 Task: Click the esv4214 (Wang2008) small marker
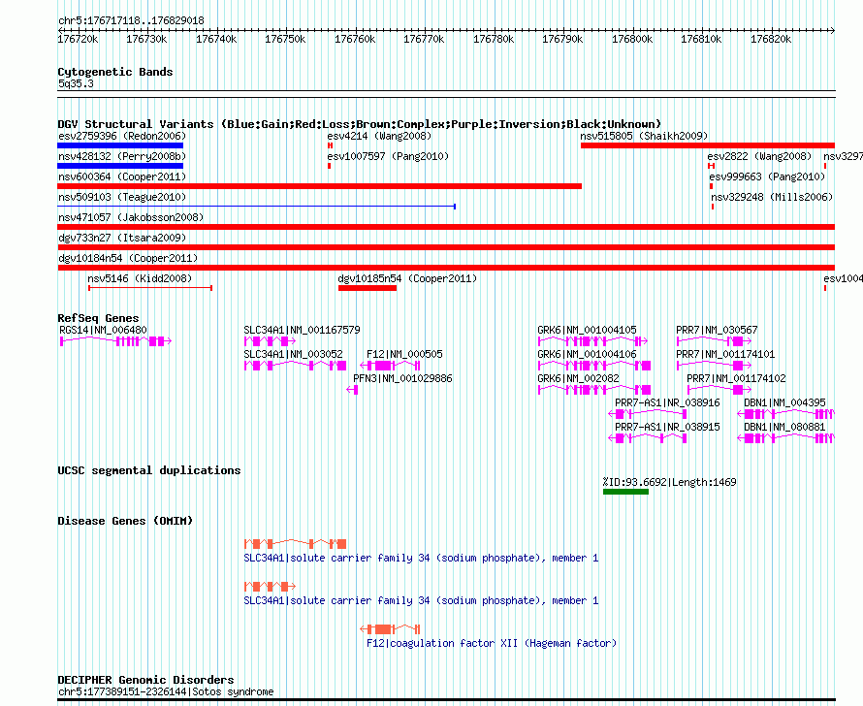tap(331, 145)
